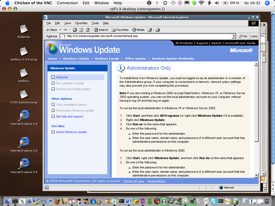Image resolution: width=275 pixels, height=206 pixels.
Task: Click the Wi-Fi status menu bar icon
Action: (x=202, y=3)
